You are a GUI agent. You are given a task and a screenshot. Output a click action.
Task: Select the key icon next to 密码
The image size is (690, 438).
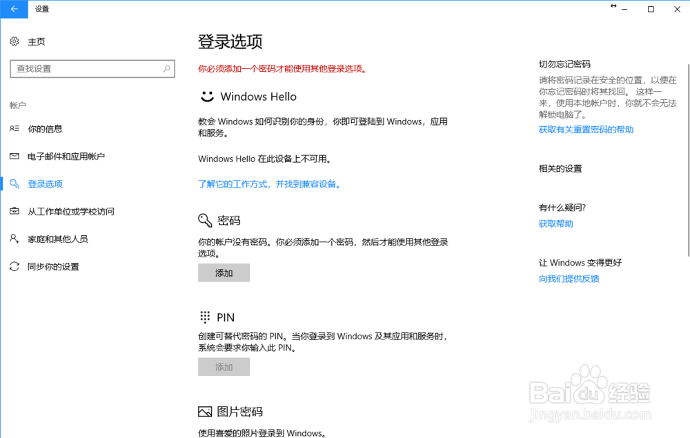(204, 220)
